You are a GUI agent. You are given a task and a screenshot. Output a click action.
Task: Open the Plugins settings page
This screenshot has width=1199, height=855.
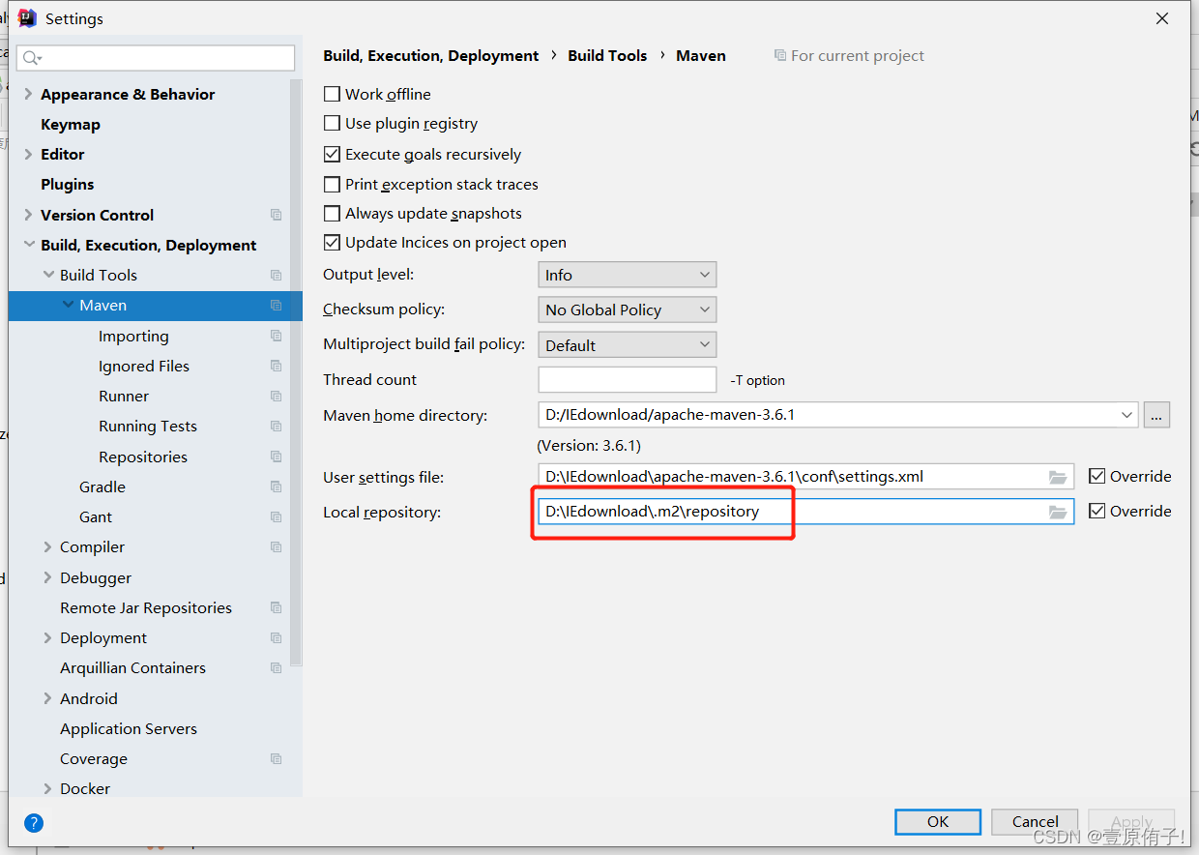(x=68, y=184)
